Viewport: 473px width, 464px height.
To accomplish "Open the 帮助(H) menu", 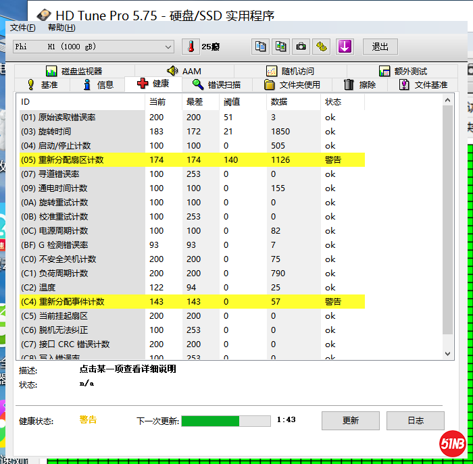I will click(61, 28).
